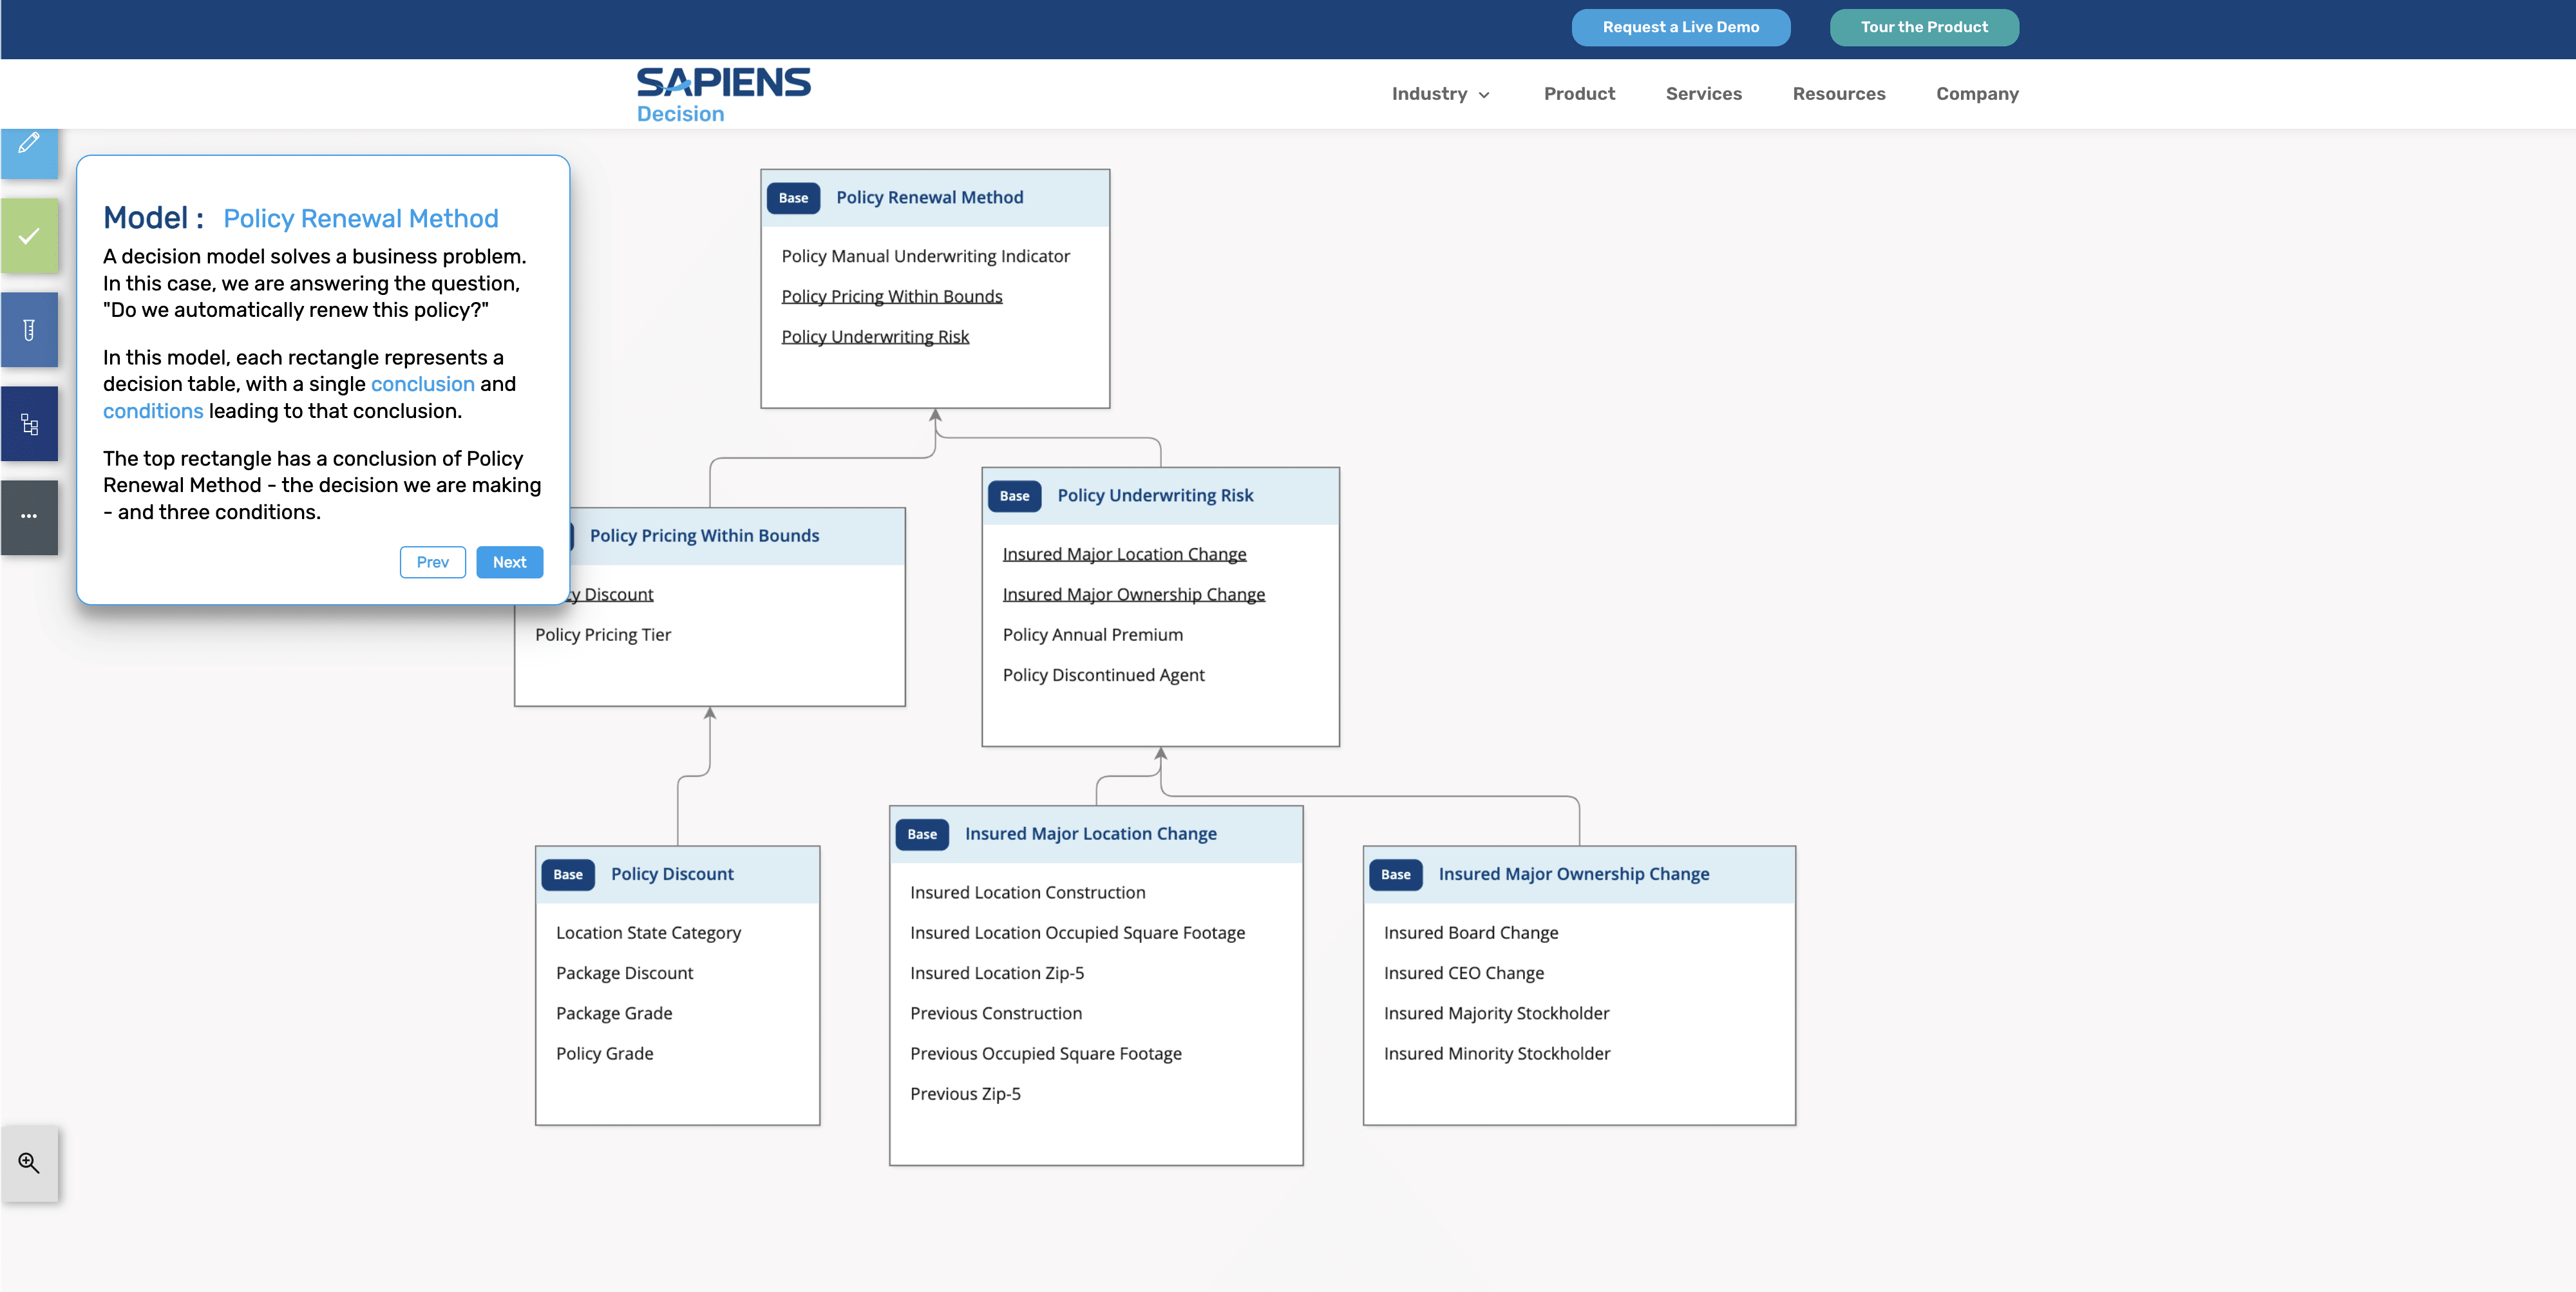
Task: Click Policy Renewal Method model name in popup
Action: [x=360, y=219]
